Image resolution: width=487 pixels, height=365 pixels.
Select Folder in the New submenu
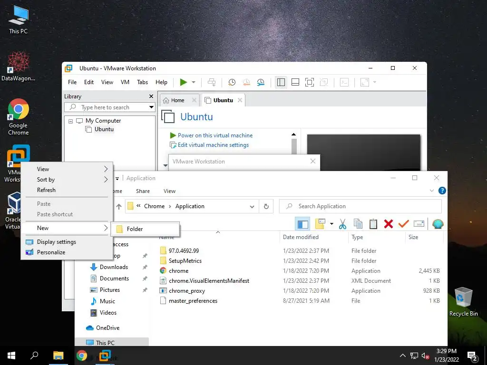click(145, 229)
